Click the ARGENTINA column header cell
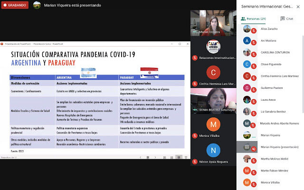The image size is (304, 190). [87, 77]
